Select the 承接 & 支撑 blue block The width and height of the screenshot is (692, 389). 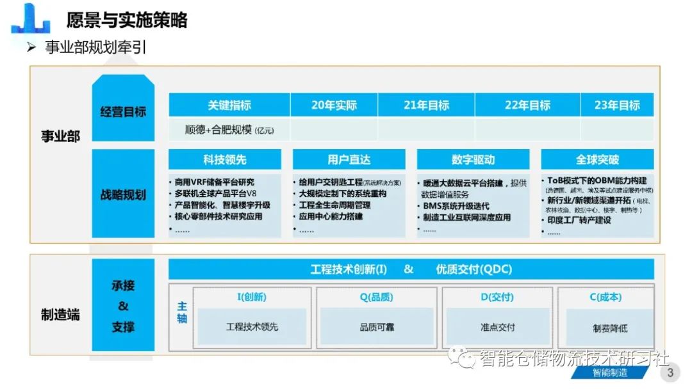coord(123,305)
